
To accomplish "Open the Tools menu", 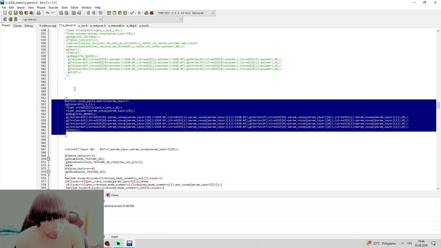I will coord(64,8).
